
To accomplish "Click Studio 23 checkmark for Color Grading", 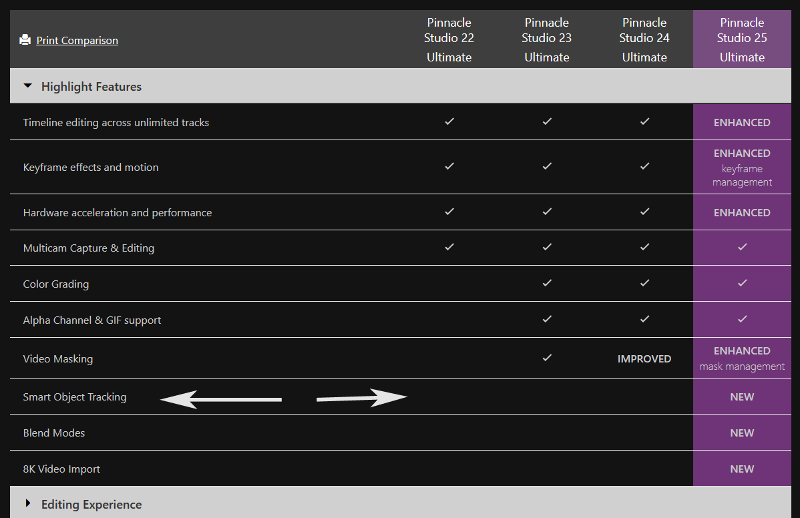I will click(x=547, y=283).
